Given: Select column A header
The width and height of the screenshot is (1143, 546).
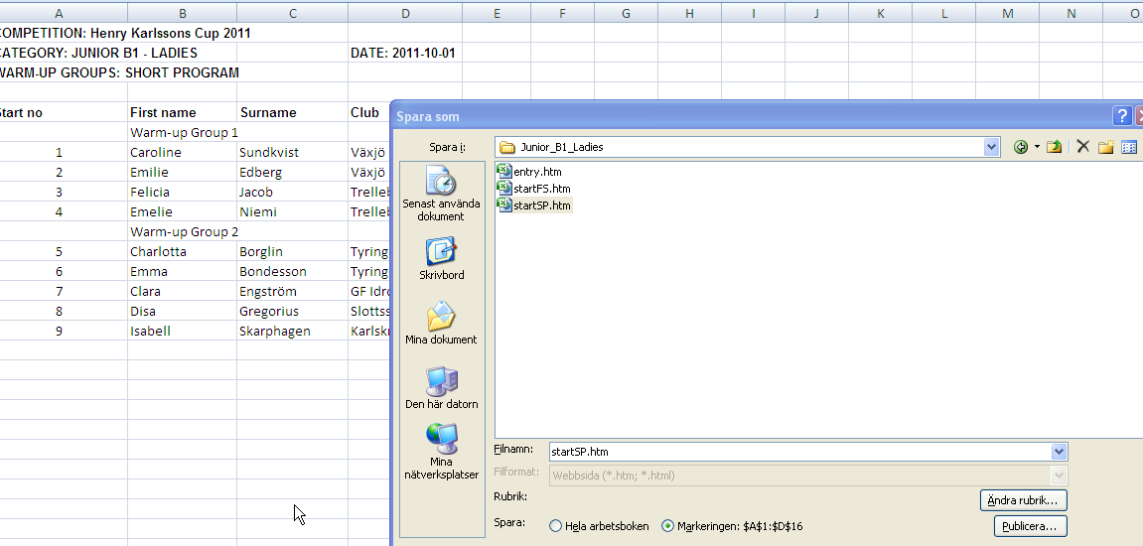Looking at the screenshot, I should point(59,13).
